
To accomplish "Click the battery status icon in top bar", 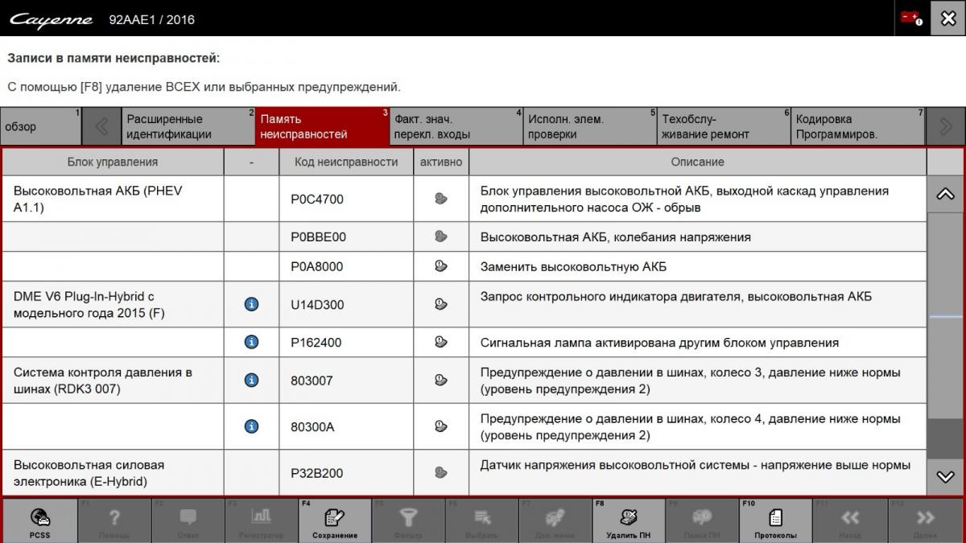I will [x=911, y=19].
